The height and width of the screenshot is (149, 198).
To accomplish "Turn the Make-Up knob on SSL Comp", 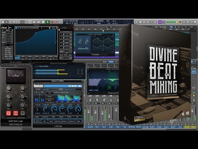I will [x=23, y=88].
